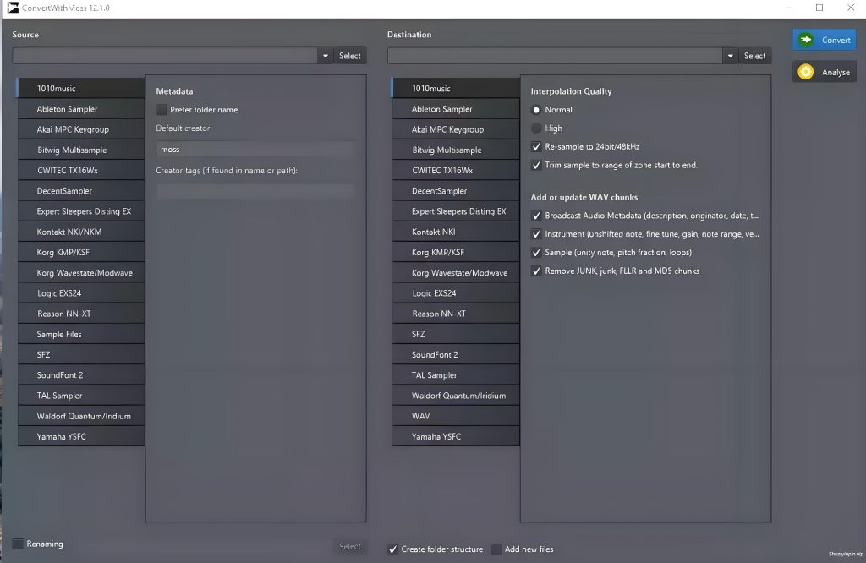Select source tab Korg Wavestate/Modwave

(81, 272)
